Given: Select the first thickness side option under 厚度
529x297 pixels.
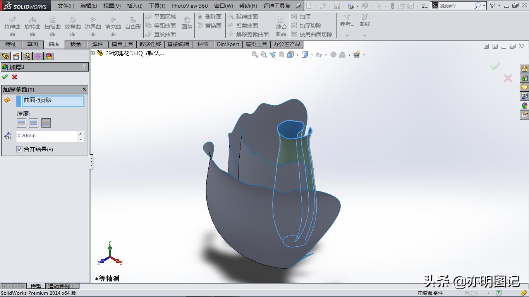Looking at the screenshot, I should [22, 123].
